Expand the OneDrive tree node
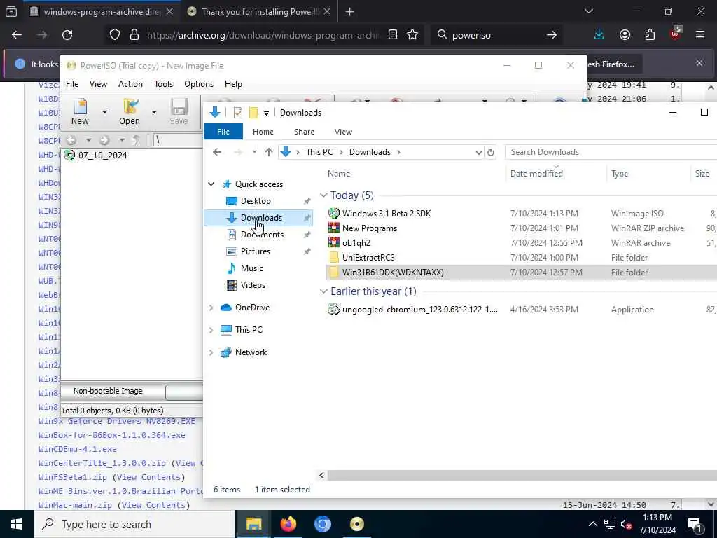The height and width of the screenshot is (538, 717). click(211, 308)
